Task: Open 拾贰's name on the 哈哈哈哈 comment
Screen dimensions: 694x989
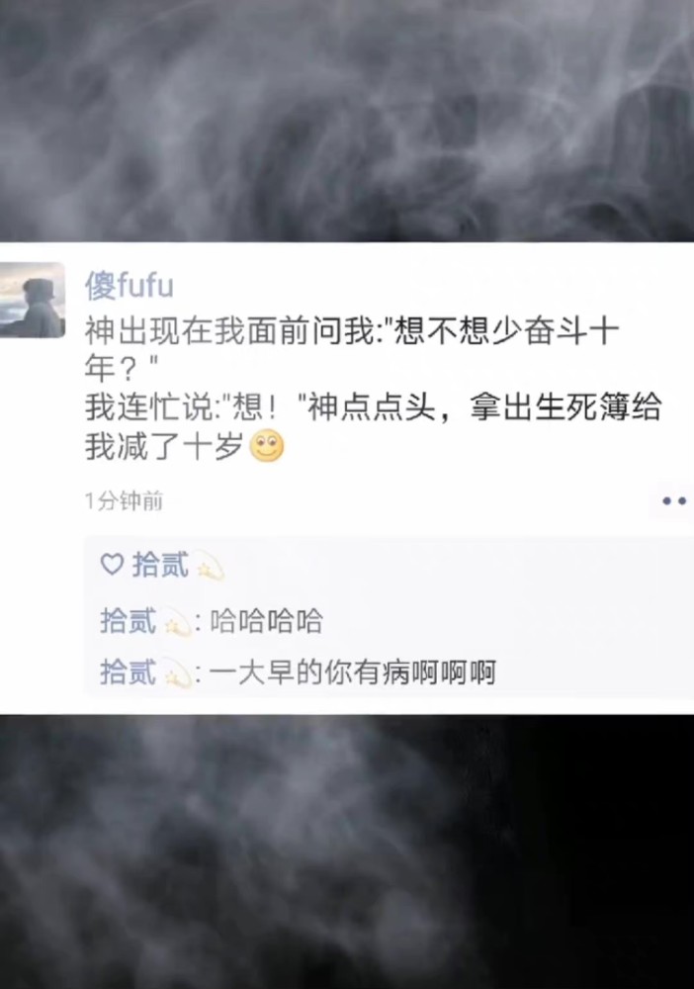Action: coord(128,621)
